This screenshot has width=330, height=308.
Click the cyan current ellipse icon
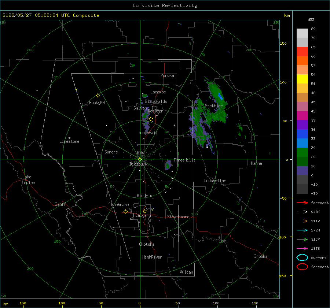302,257
